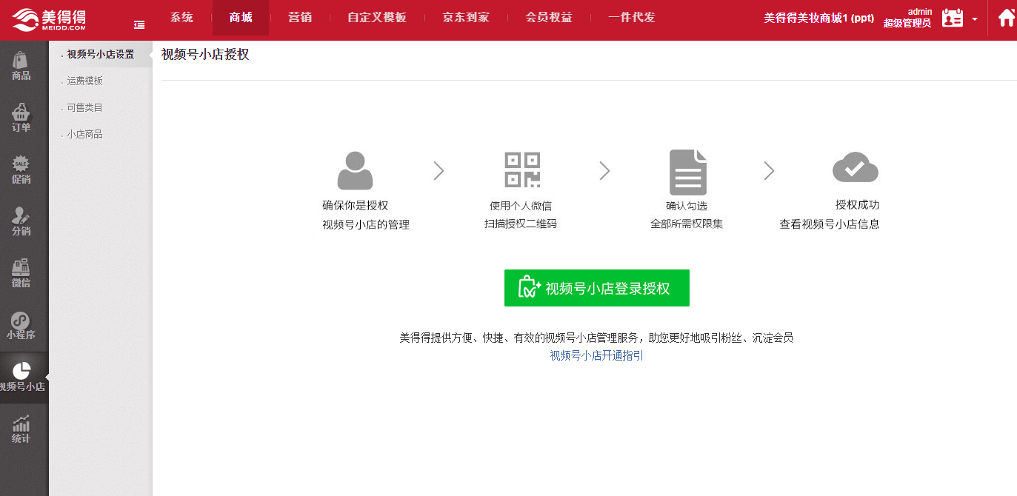Click the 查看视频号小店信息 step text

coord(830,224)
